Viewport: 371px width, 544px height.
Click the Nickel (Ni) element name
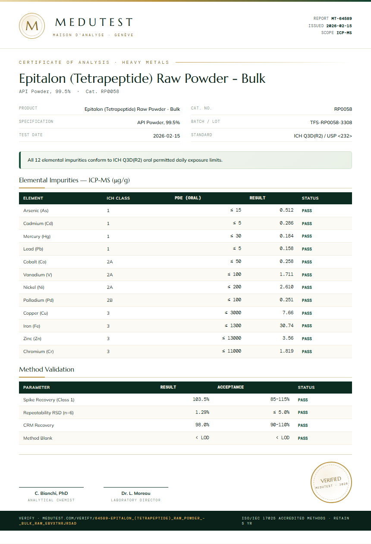[34, 288]
